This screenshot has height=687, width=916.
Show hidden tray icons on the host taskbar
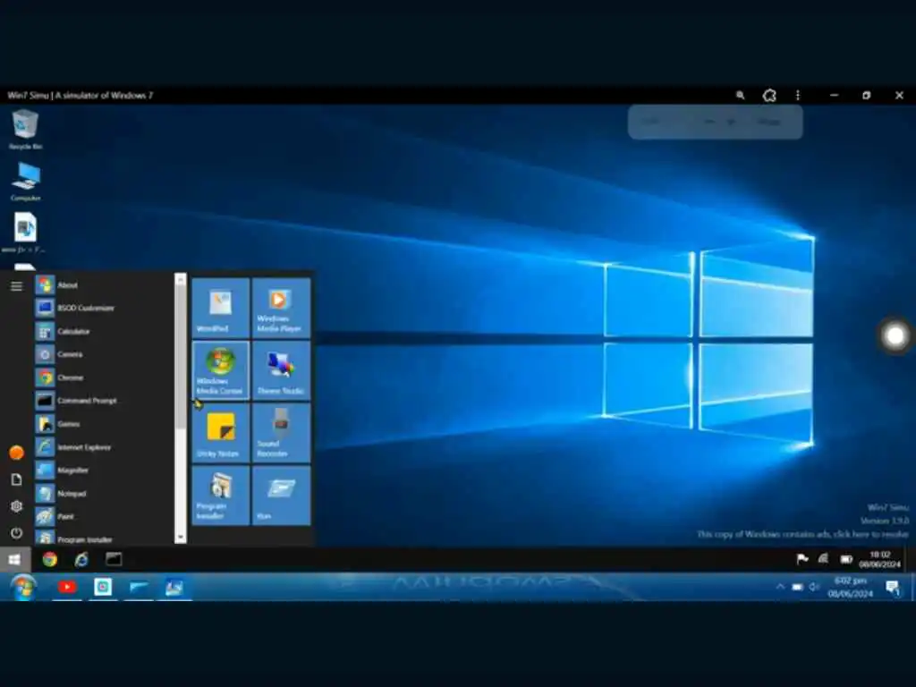[780, 587]
